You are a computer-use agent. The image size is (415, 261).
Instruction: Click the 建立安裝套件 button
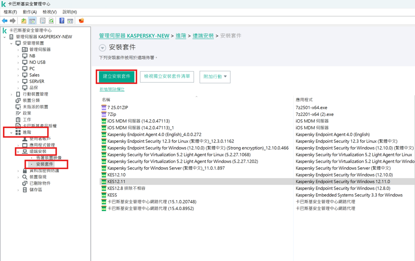point(116,76)
